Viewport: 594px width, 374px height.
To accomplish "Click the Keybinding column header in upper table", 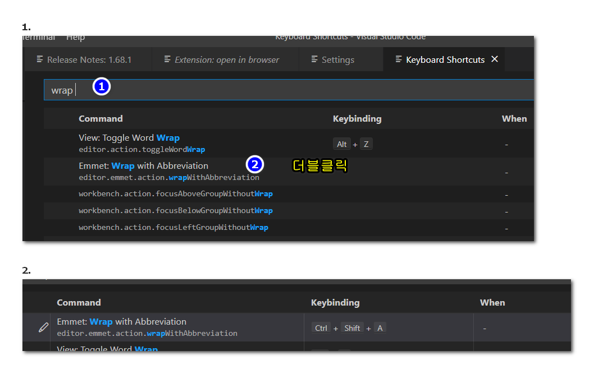I will pos(357,119).
